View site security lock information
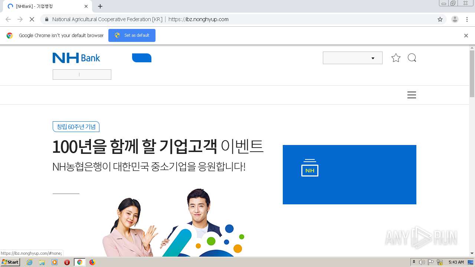This screenshot has height=267, width=475. tap(47, 19)
